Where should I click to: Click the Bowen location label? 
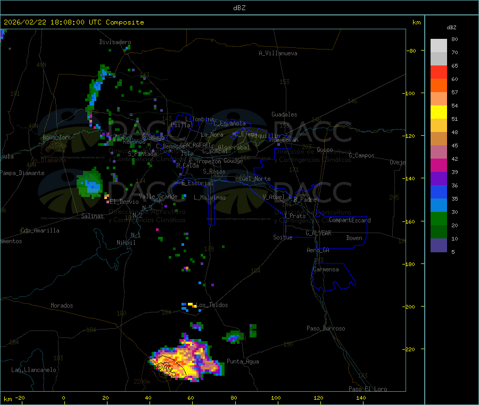(354, 238)
